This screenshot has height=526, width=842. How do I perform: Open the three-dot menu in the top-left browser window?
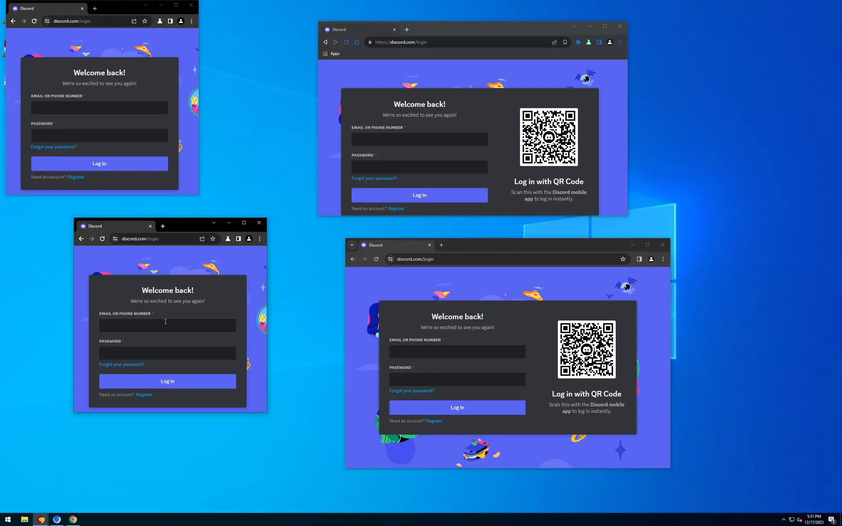click(x=191, y=21)
